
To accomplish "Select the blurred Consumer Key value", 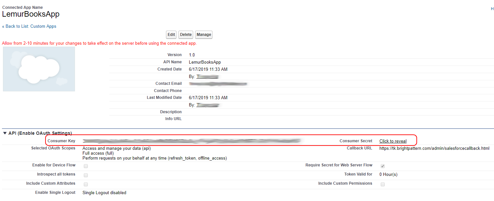I will pyautogui.click(x=192, y=141).
